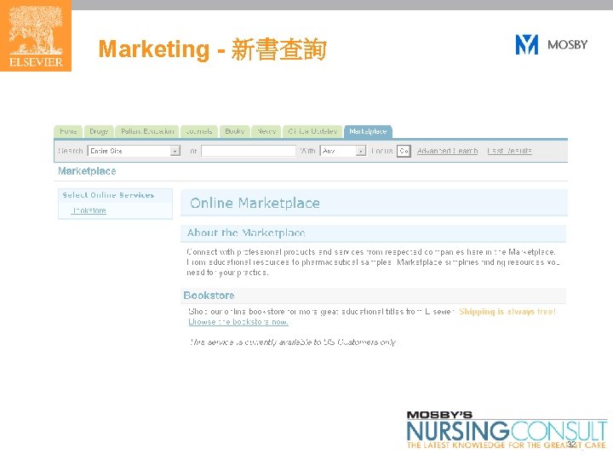Click the US Customers only notice
This screenshot has width=613, height=460.
point(293,342)
